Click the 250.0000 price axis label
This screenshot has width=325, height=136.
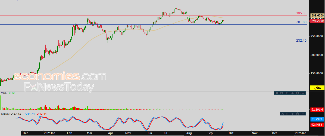pyautogui.click(x=317, y=36)
